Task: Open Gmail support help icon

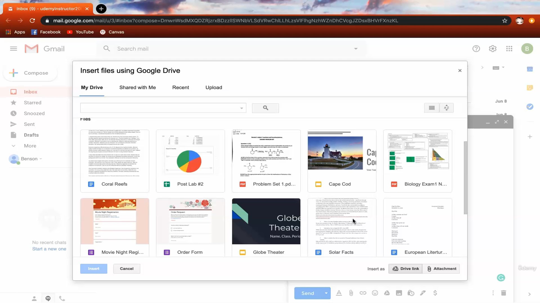Action: pyautogui.click(x=476, y=49)
